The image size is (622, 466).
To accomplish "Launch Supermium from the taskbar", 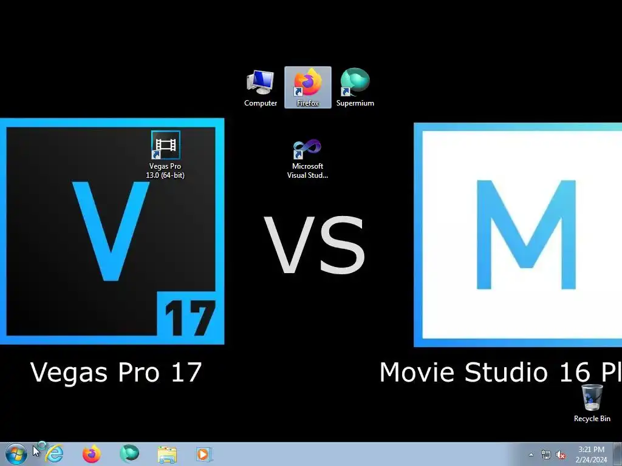I will coord(129,454).
